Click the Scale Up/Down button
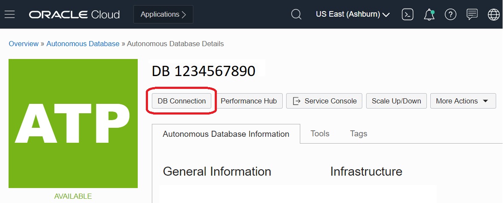The height and width of the screenshot is (203, 503). tap(396, 101)
